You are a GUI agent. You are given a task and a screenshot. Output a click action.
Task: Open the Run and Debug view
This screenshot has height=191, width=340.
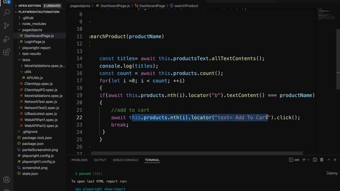click(6, 39)
